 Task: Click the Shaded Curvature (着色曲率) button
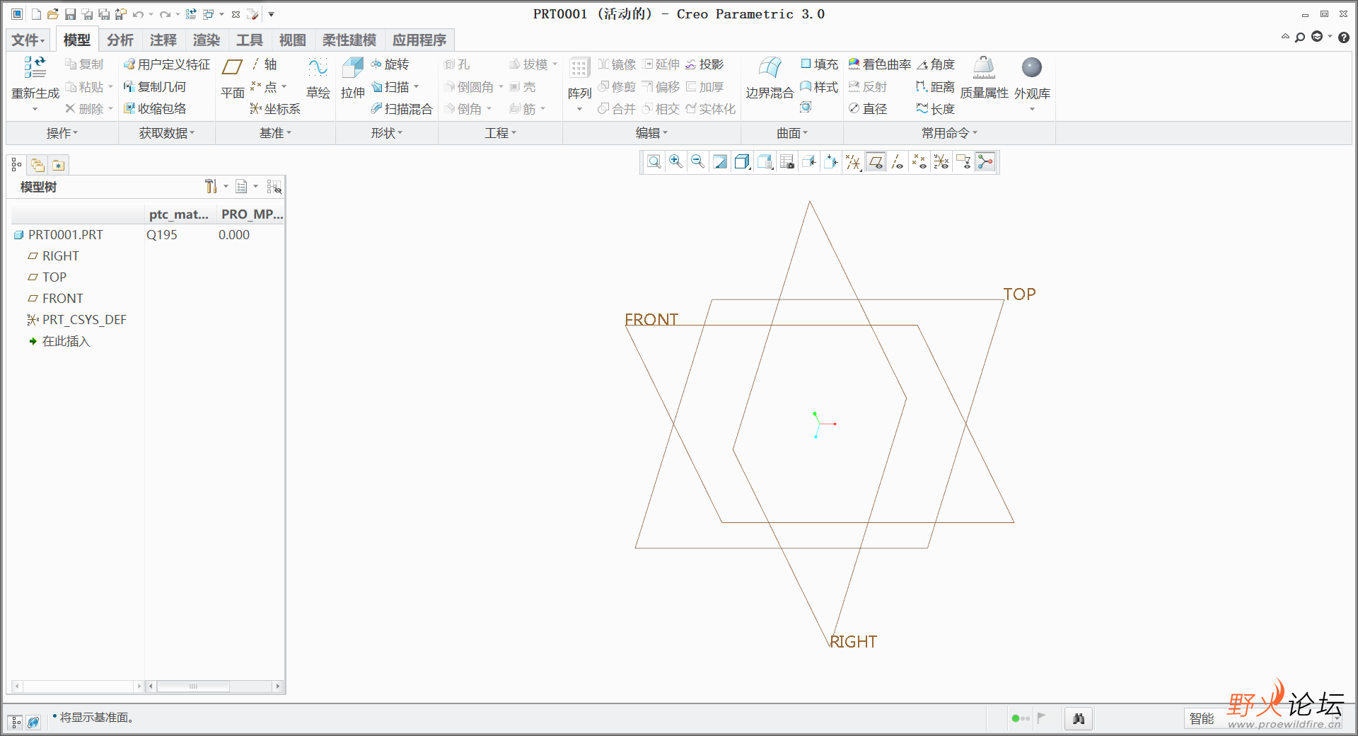pyautogui.click(x=880, y=64)
